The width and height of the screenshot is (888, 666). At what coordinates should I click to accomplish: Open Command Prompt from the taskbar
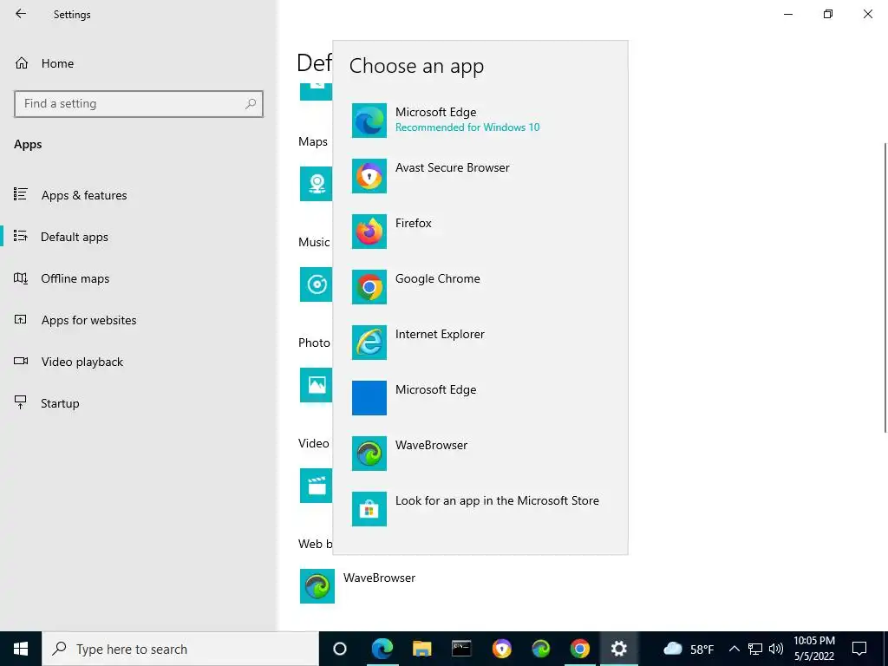tap(461, 649)
